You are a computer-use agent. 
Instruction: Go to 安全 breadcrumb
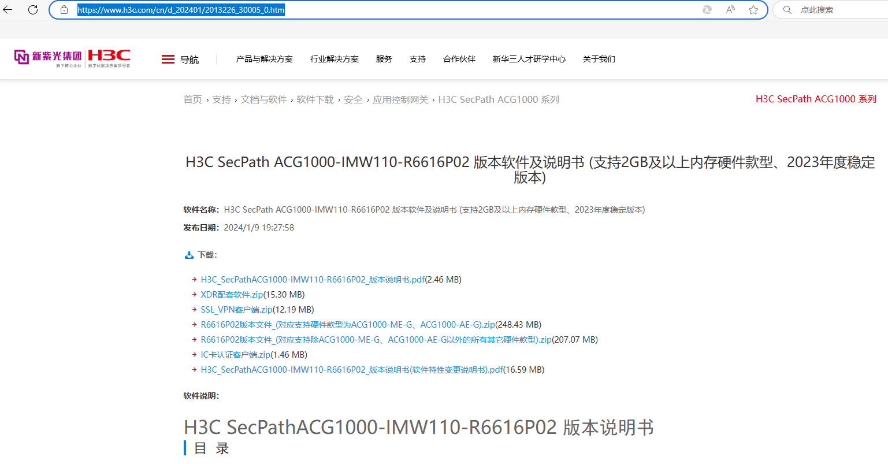353,99
